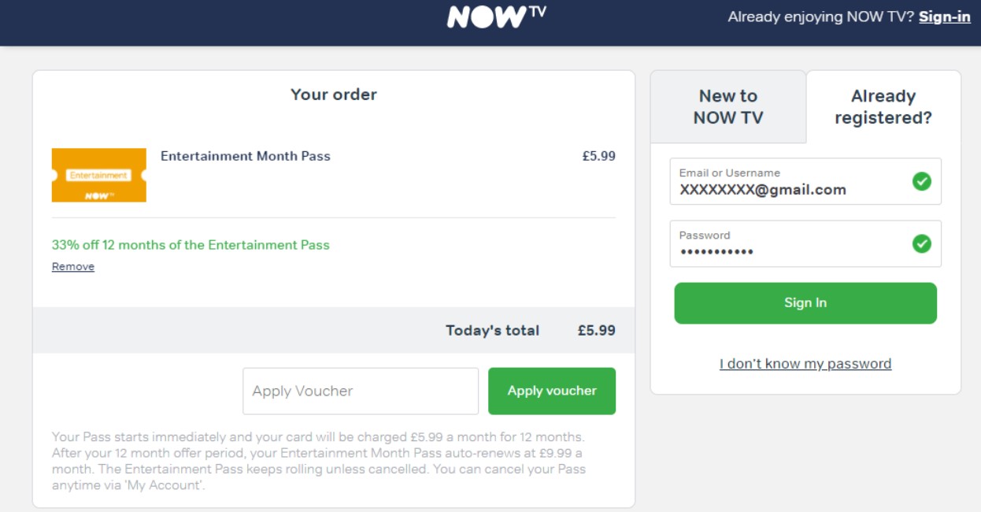981x512 pixels.
Task: Click the Today's total amount £5.99
Action: point(596,330)
